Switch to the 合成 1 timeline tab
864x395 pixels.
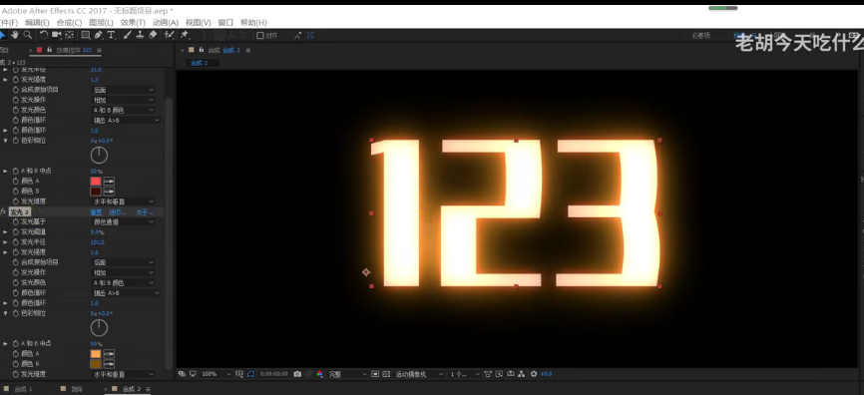click(23, 389)
